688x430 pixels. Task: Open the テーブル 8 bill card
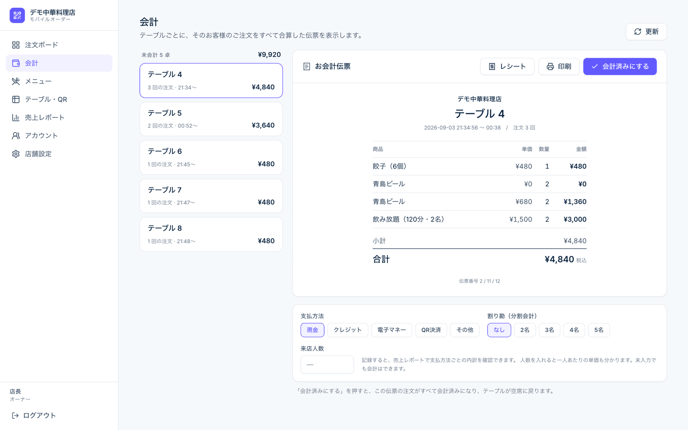[211, 234]
